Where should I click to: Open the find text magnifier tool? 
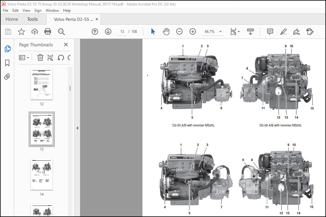tap(61, 32)
